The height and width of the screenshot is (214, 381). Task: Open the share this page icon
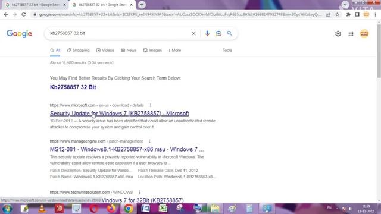[328, 14]
